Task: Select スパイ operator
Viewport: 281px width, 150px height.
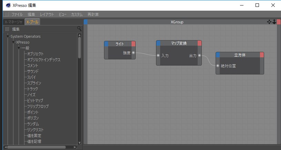Action: coord(31,77)
